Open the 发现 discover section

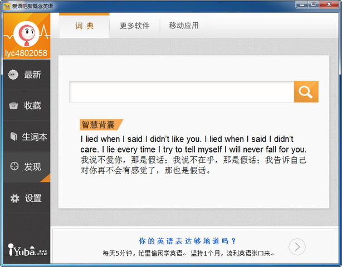click(x=32, y=167)
